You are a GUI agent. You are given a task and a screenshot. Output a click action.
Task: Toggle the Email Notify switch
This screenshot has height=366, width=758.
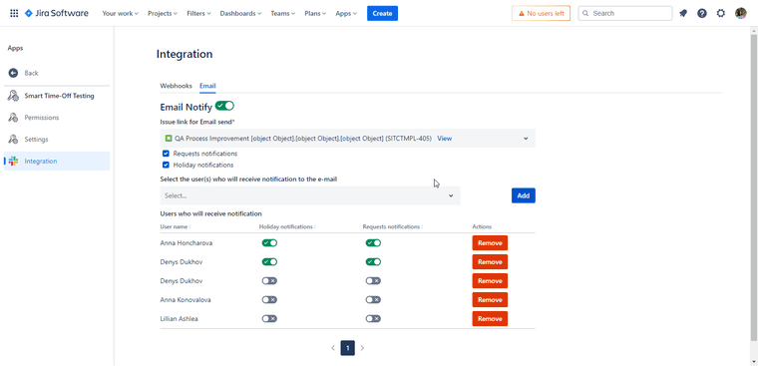click(x=224, y=106)
